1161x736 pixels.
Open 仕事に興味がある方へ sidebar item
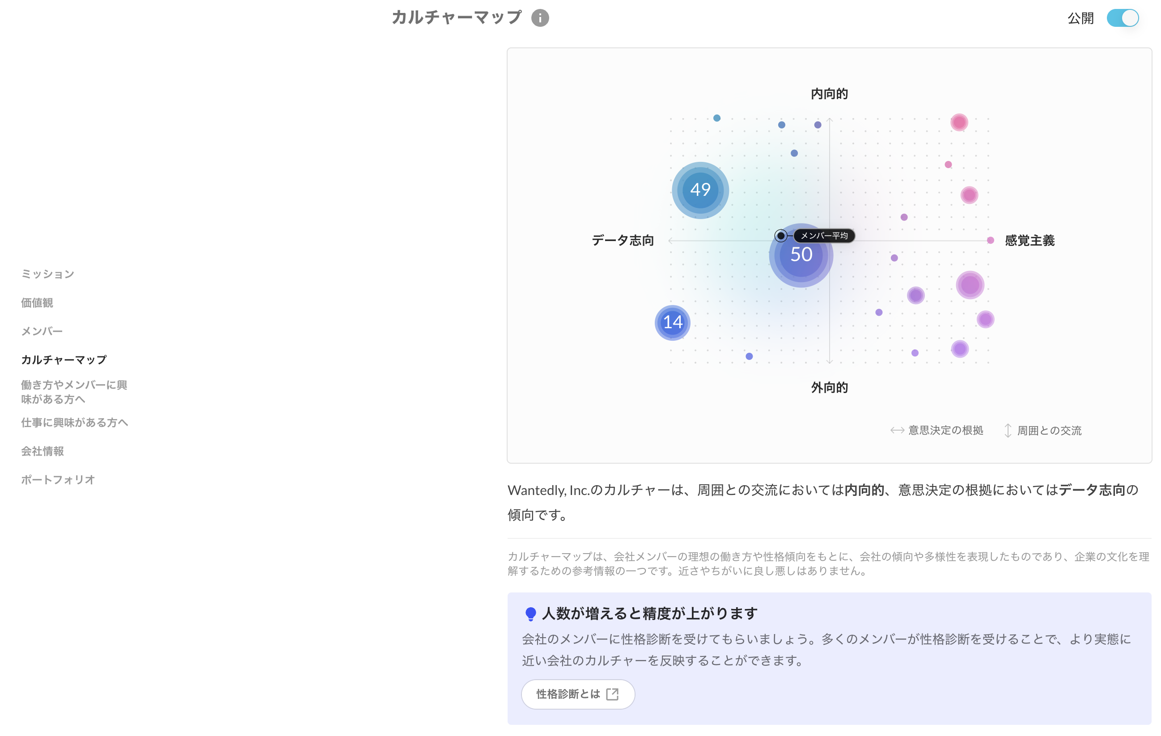[75, 422]
